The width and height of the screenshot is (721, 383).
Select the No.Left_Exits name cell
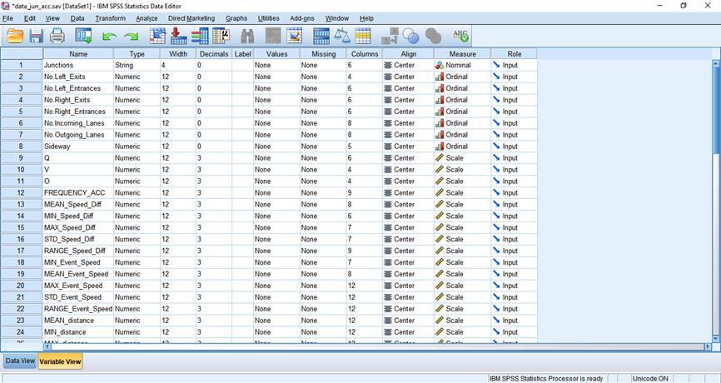coord(78,77)
